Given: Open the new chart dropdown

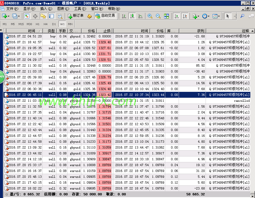Looking at the screenshot, I should [6, 16].
